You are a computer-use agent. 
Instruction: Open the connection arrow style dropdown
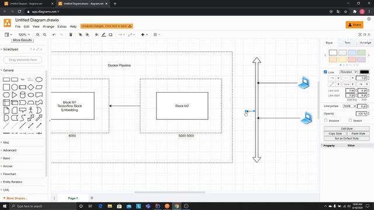point(122,35)
